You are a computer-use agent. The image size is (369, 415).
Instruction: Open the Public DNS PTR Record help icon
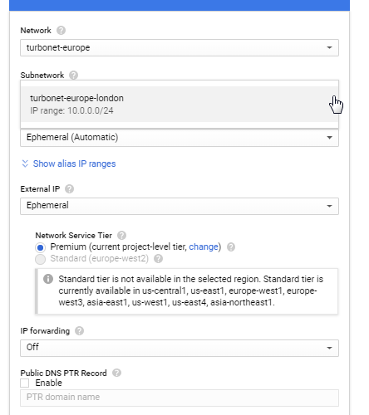(x=116, y=373)
